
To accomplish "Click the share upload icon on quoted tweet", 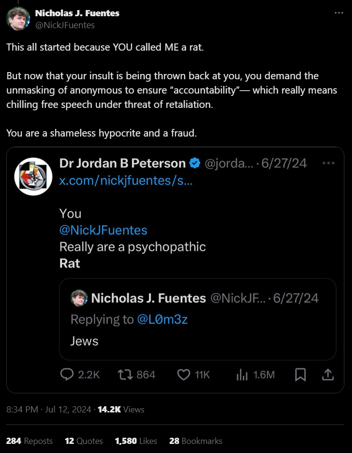I will [x=328, y=375].
